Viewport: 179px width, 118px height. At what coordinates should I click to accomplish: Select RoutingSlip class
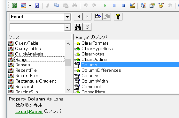click(x=27, y=92)
